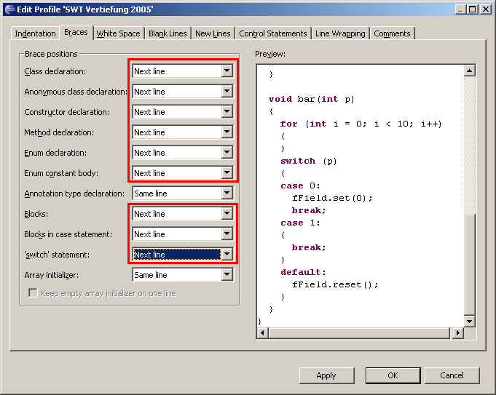The image size is (496, 395).
Task: Switch to the Indentation tab
Action: 35,33
